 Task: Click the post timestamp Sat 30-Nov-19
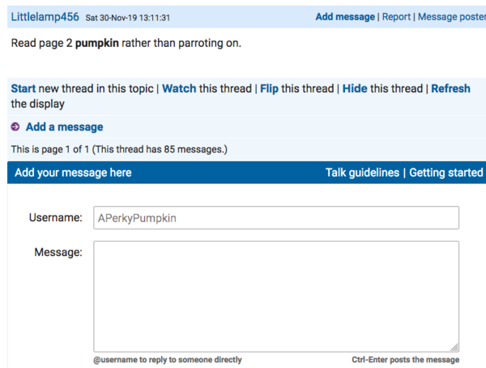[129, 17]
